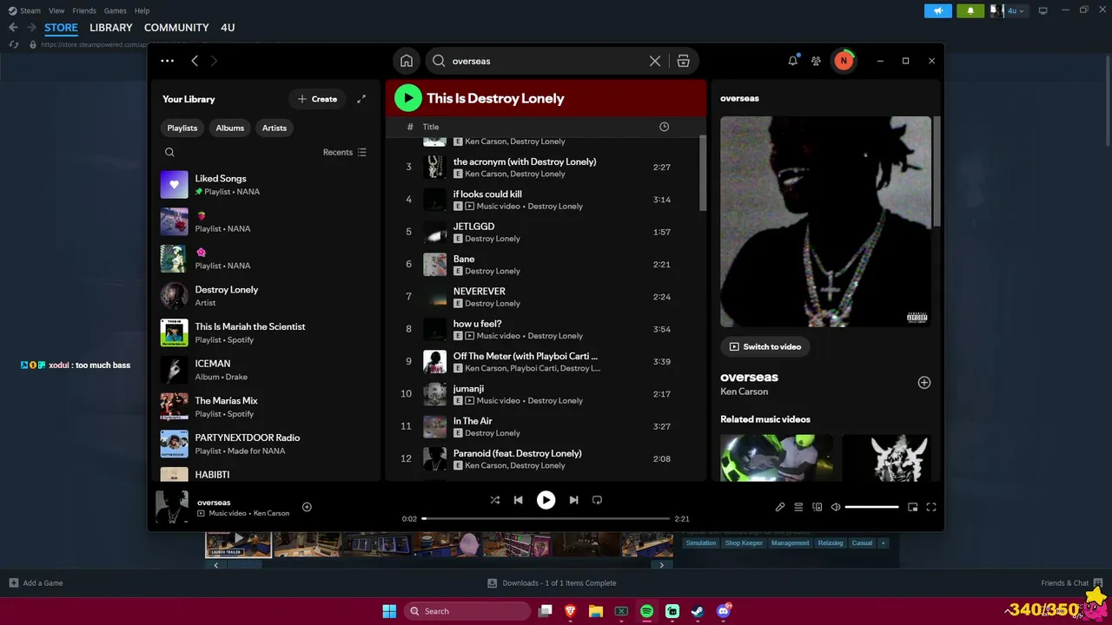Open Connect to a device

(x=817, y=507)
